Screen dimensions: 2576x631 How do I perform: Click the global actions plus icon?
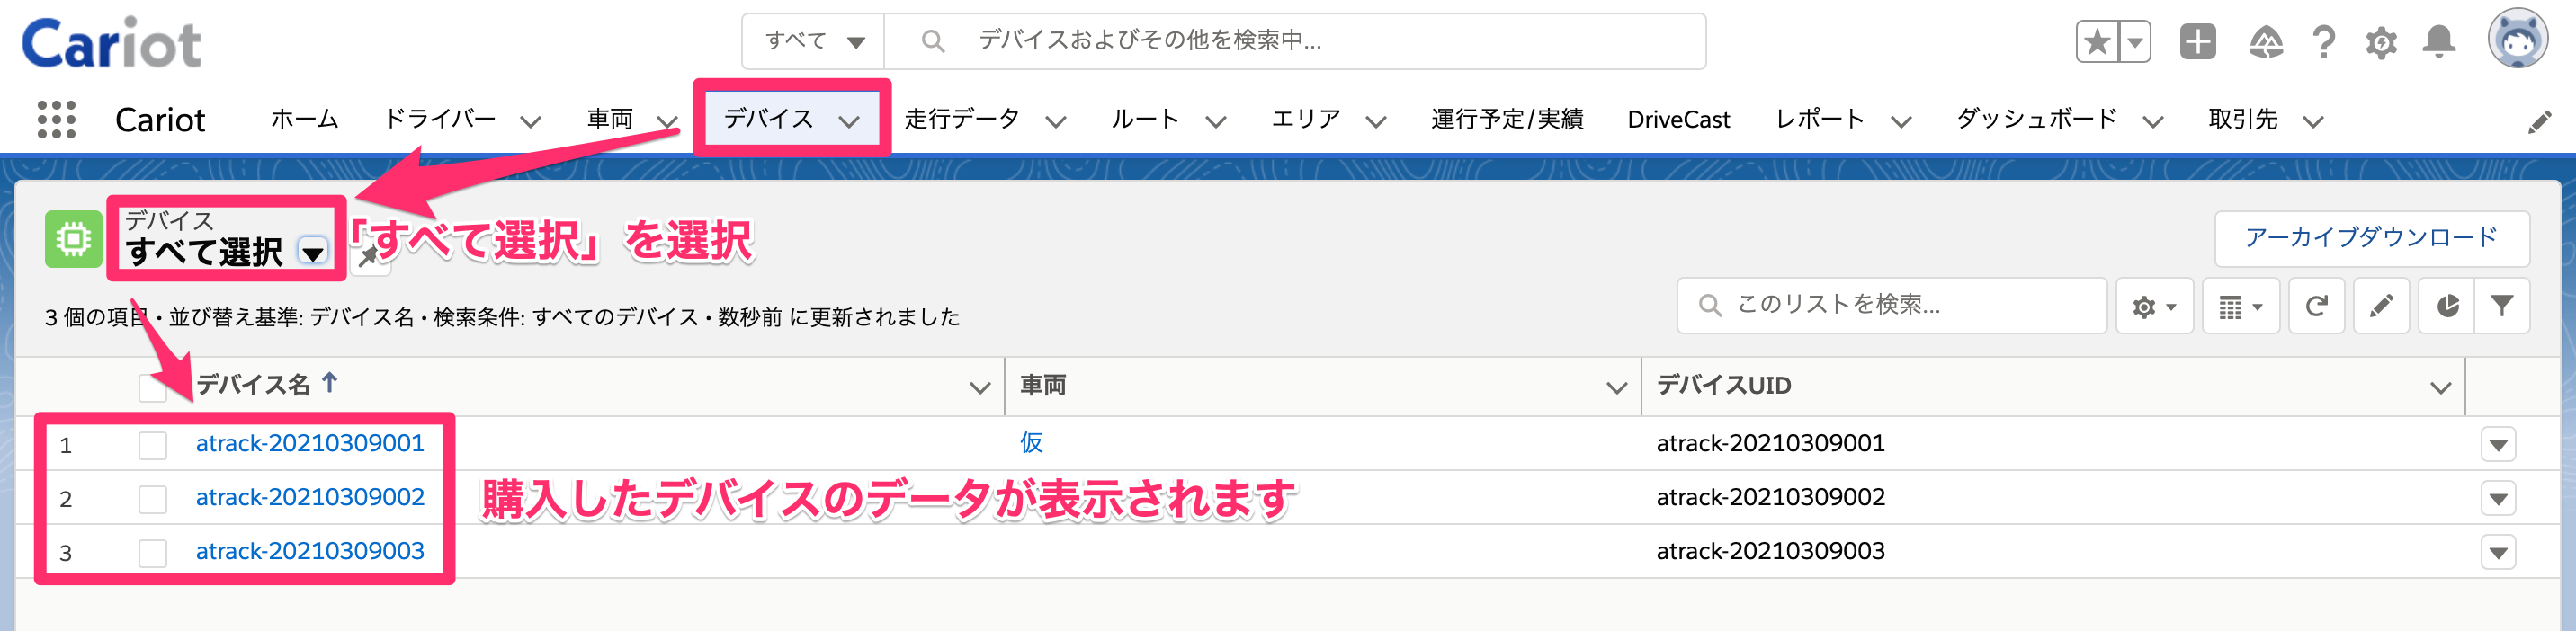click(2198, 42)
